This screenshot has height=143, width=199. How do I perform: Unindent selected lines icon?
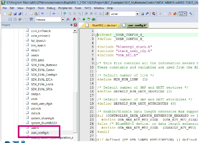click(x=91, y=14)
